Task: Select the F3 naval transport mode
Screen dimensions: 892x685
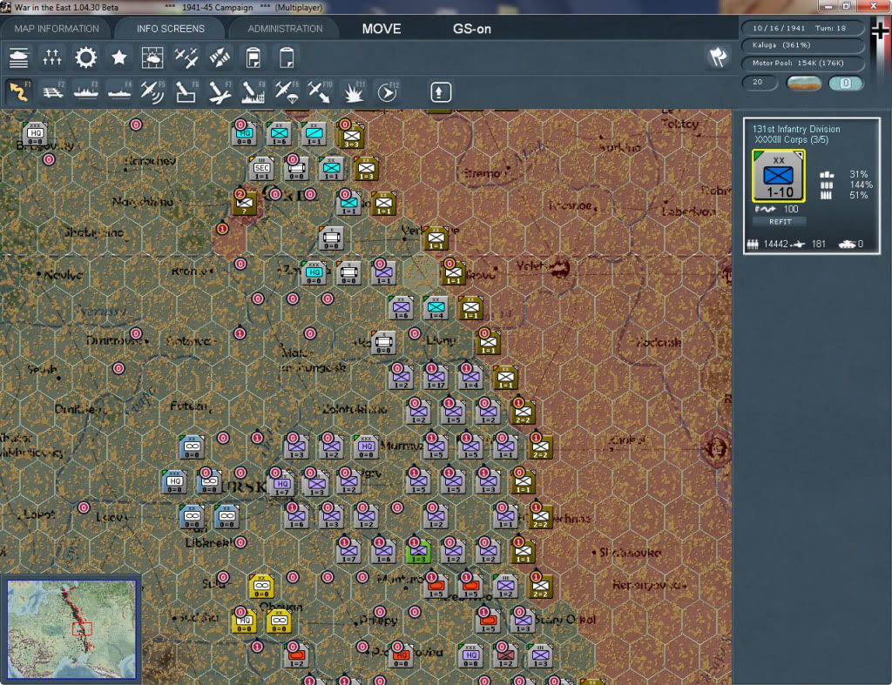Action: (x=86, y=92)
